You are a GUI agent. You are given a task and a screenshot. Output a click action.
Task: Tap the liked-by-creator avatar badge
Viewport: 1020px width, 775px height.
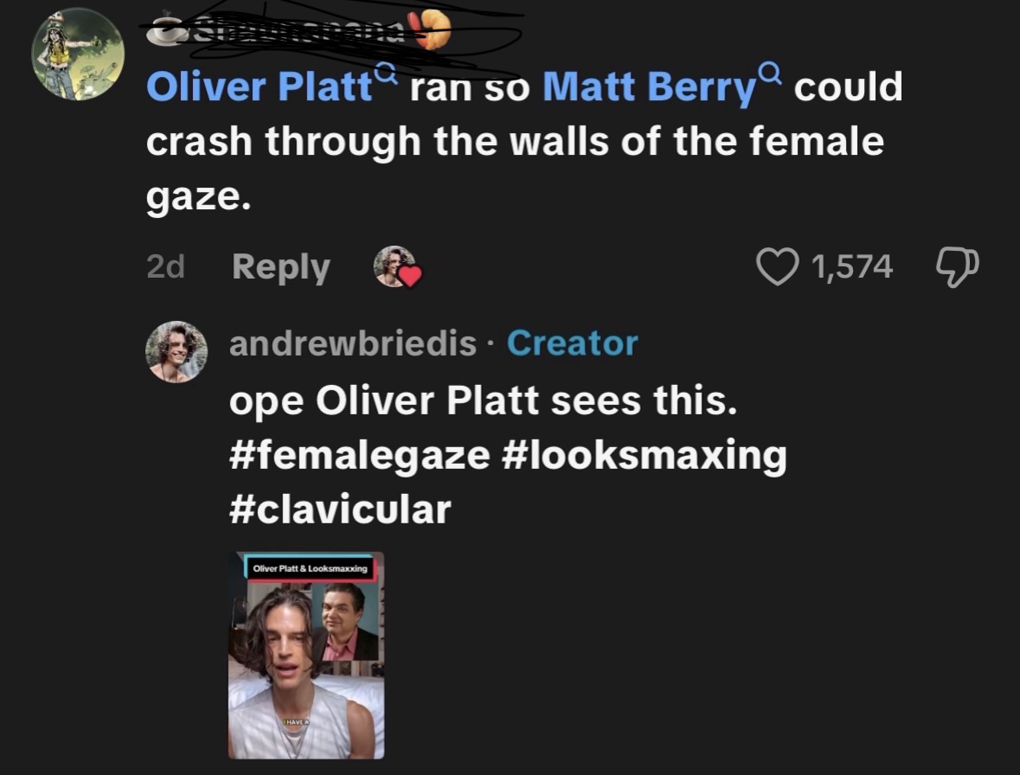point(395,266)
